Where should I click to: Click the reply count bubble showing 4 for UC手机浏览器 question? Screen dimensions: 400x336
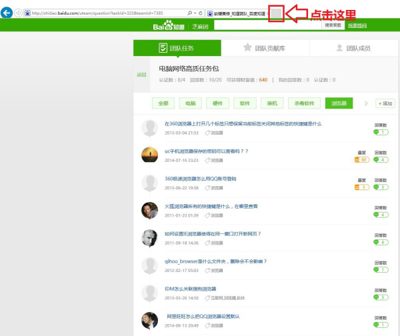(381, 160)
